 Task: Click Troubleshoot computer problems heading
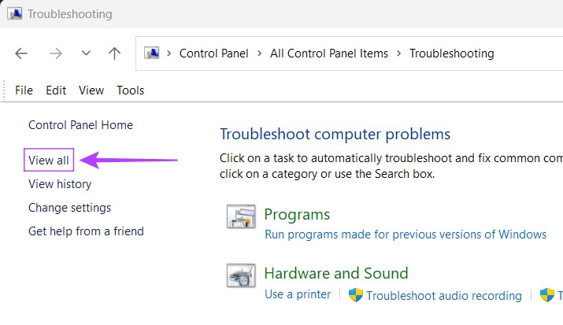click(x=335, y=134)
